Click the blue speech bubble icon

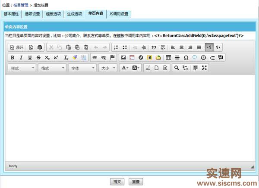[x=195, y=57]
